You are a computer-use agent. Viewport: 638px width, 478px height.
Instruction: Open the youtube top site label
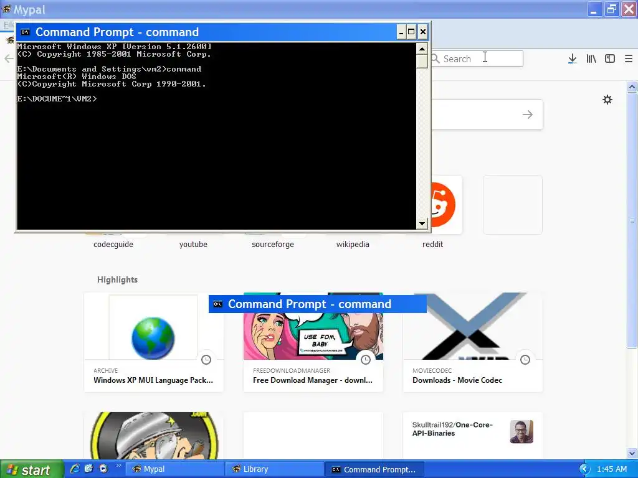pyautogui.click(x=193, y=244)
